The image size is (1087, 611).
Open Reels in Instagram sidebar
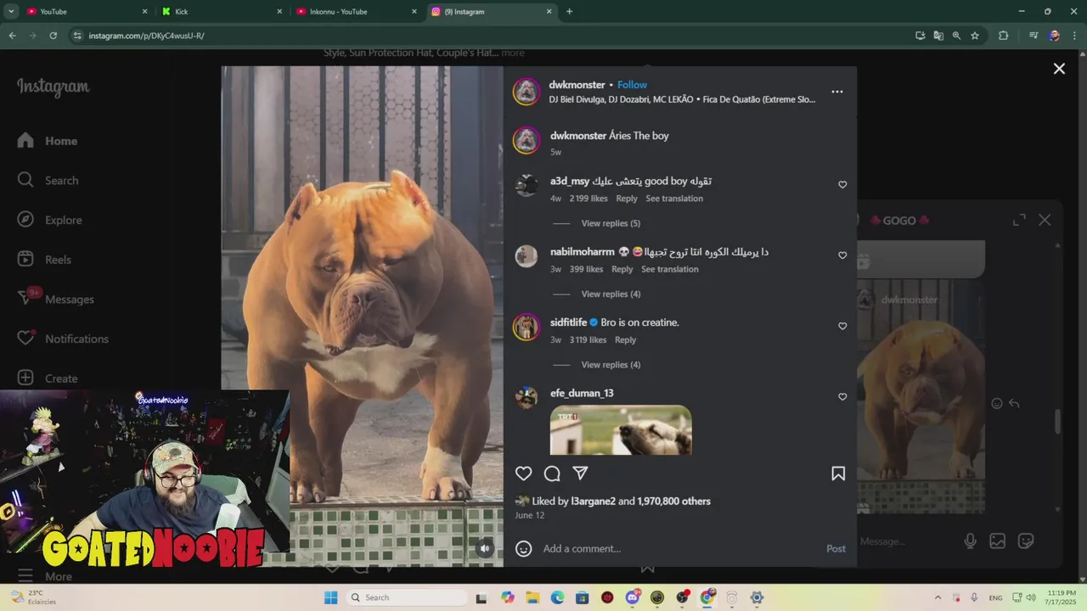(x=43, y=260)
